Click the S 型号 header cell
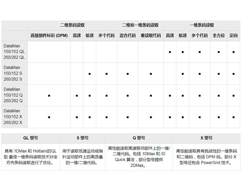Image resolution: width=243 pixels, height=177 pixels. (x=82, y=138)
